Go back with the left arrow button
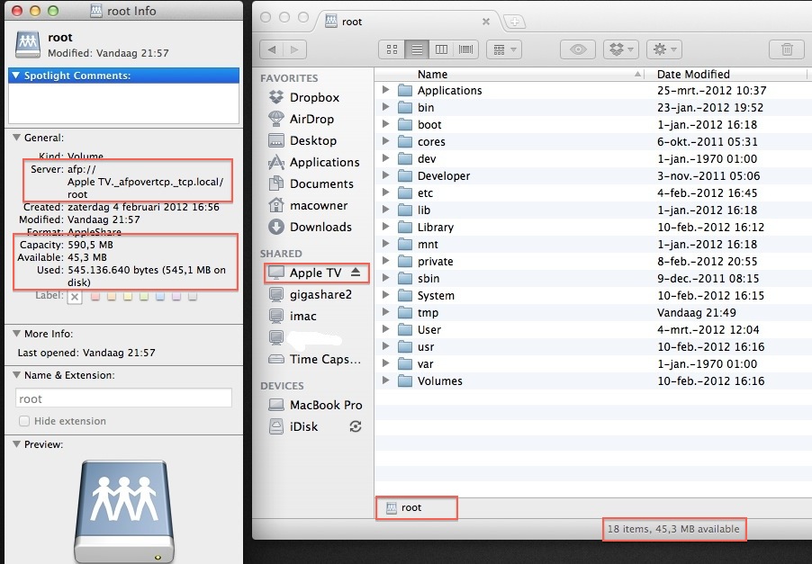The image size is (812, 564). click(x=271, y=49)
